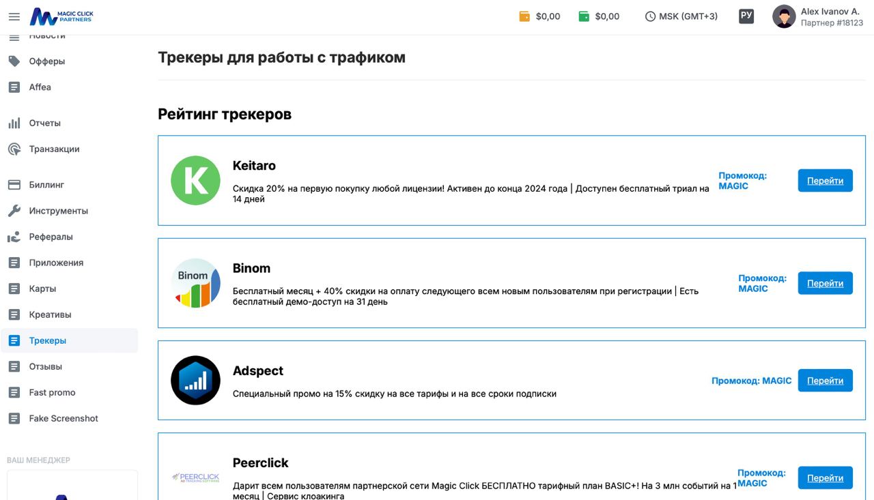Click the Fast promo sidebar icon
This screenshot has width=874, height=500.
point(14,392)
